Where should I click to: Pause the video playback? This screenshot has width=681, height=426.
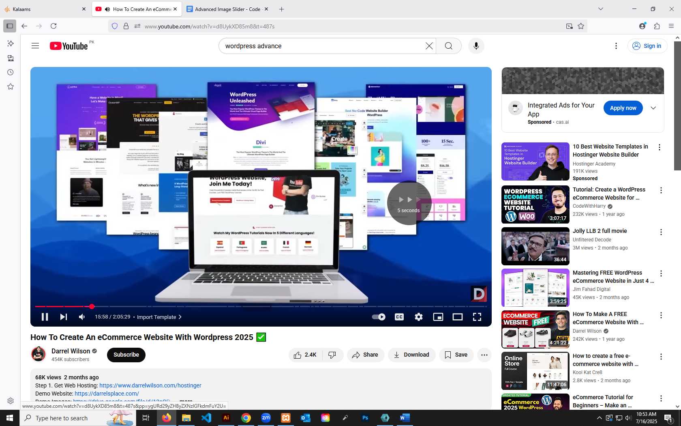coord(45,317)
